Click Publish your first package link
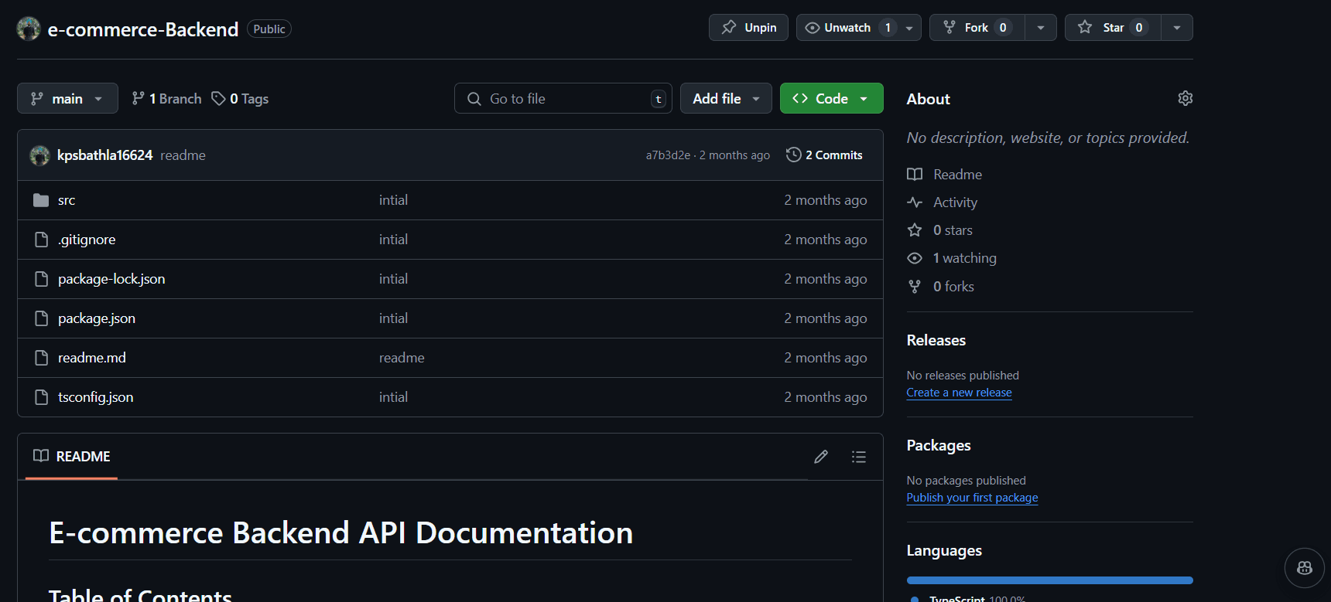1331x602 pixels. 972,498
